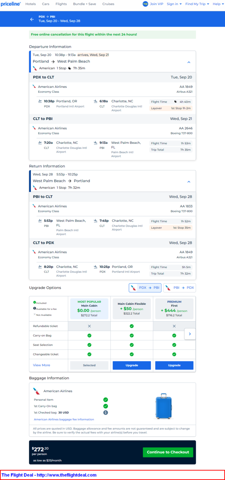
Task: Collapse the Return Information flight details
Action: pyautogui.click(x=189, y=182)
